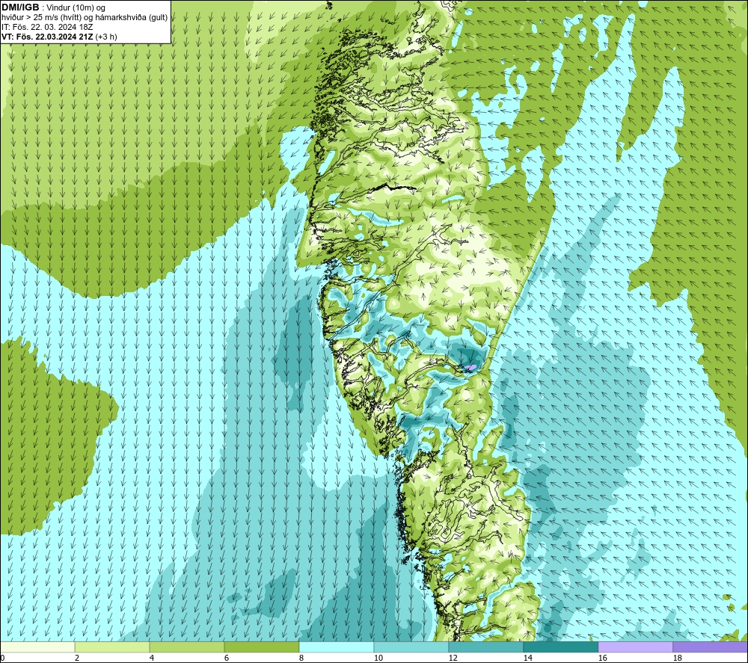Click the 4–6 m/s green legend swatch
The image size is (748, 663).
pos(187,647)
